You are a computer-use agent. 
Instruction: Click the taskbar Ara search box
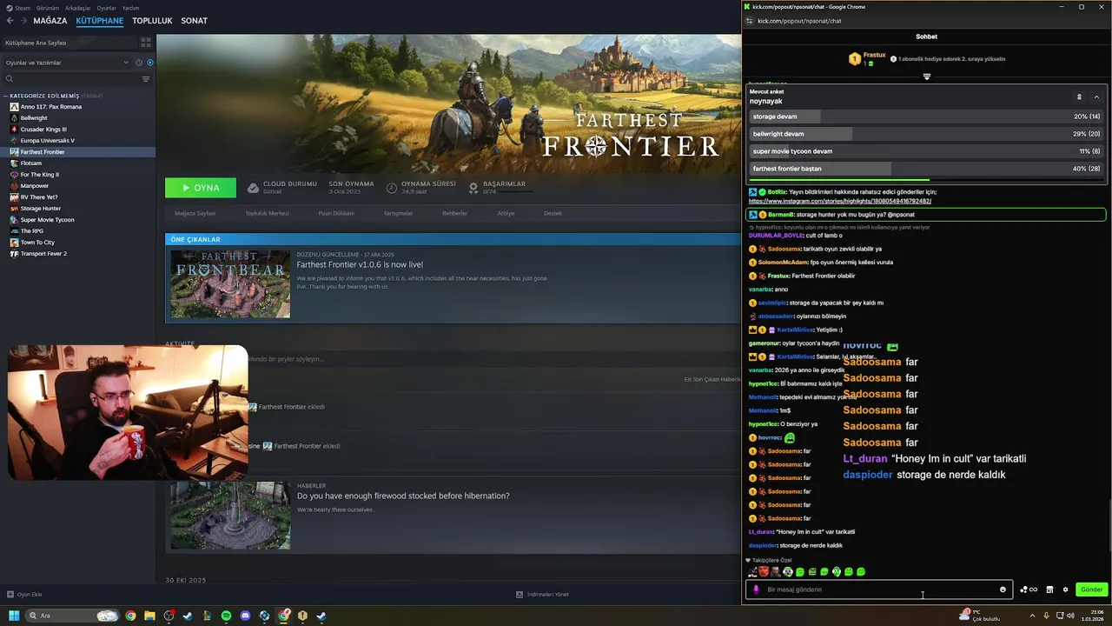[x=73, y=616]
